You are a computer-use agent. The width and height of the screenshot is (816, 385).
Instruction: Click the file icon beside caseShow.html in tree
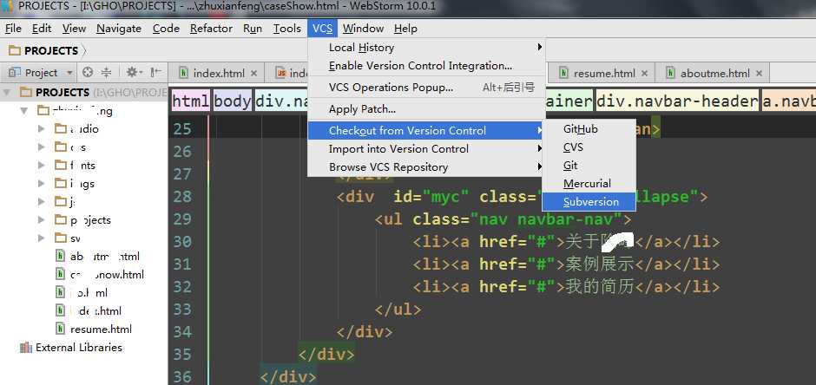[62, 274]
